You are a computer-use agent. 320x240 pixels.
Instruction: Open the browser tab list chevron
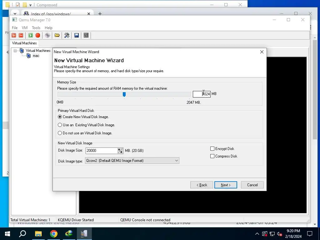tap(15, 14)
